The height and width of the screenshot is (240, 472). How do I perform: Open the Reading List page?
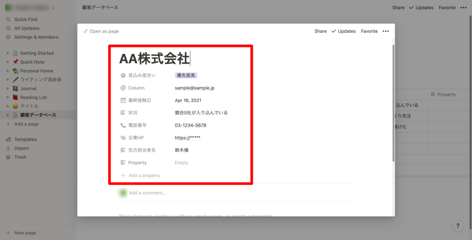(33, 98)
